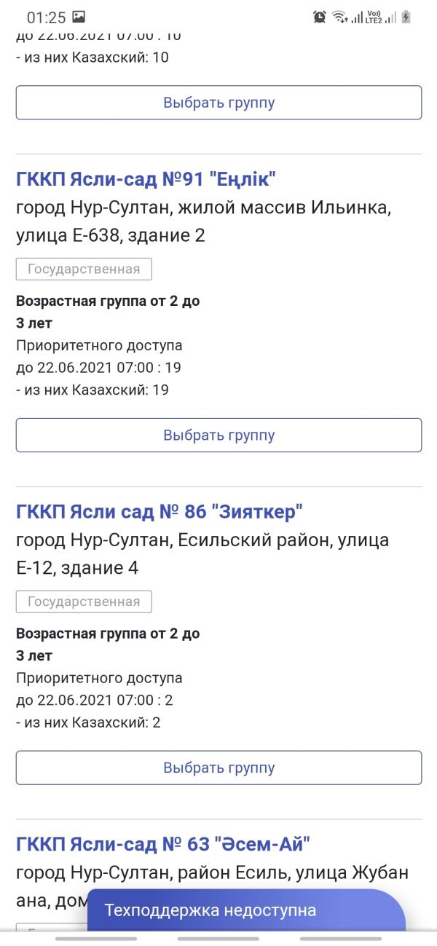Image resolution: width=437 pixels, height=946 pixels.
Task: Open ГККП Ясли сад № 86 "Зияткер" link
Action: coord(160,512)
